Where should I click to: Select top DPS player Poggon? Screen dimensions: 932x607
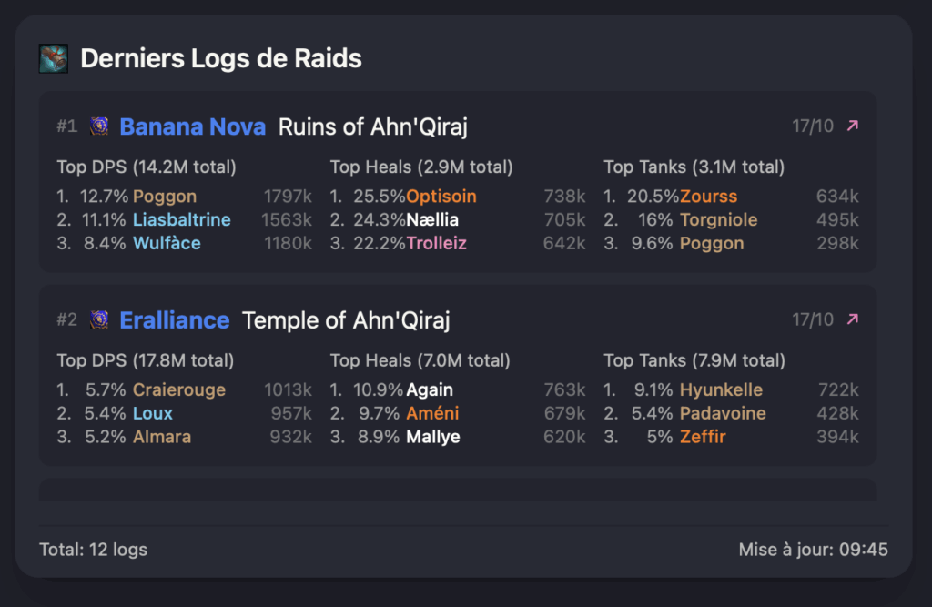click(165, 197)
